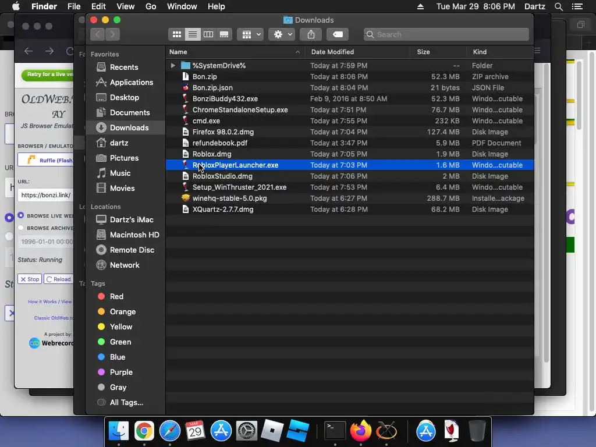
Task: Switch Finder to icon view
Action: tap(177, 34)
